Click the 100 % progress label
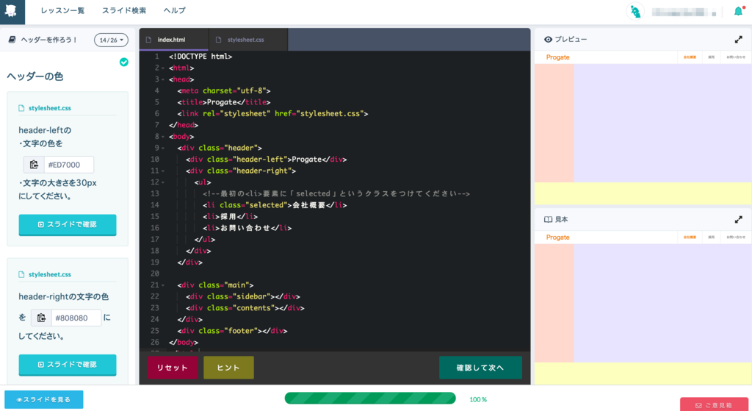Image resolution: width=752 pixels, height=411 pixels. point(477,399)
